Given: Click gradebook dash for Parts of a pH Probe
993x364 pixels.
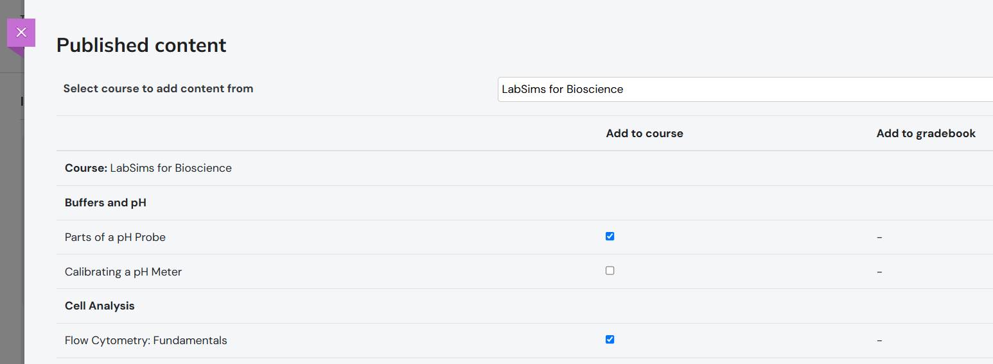Looking at the screenshot, I should [879, 238].
